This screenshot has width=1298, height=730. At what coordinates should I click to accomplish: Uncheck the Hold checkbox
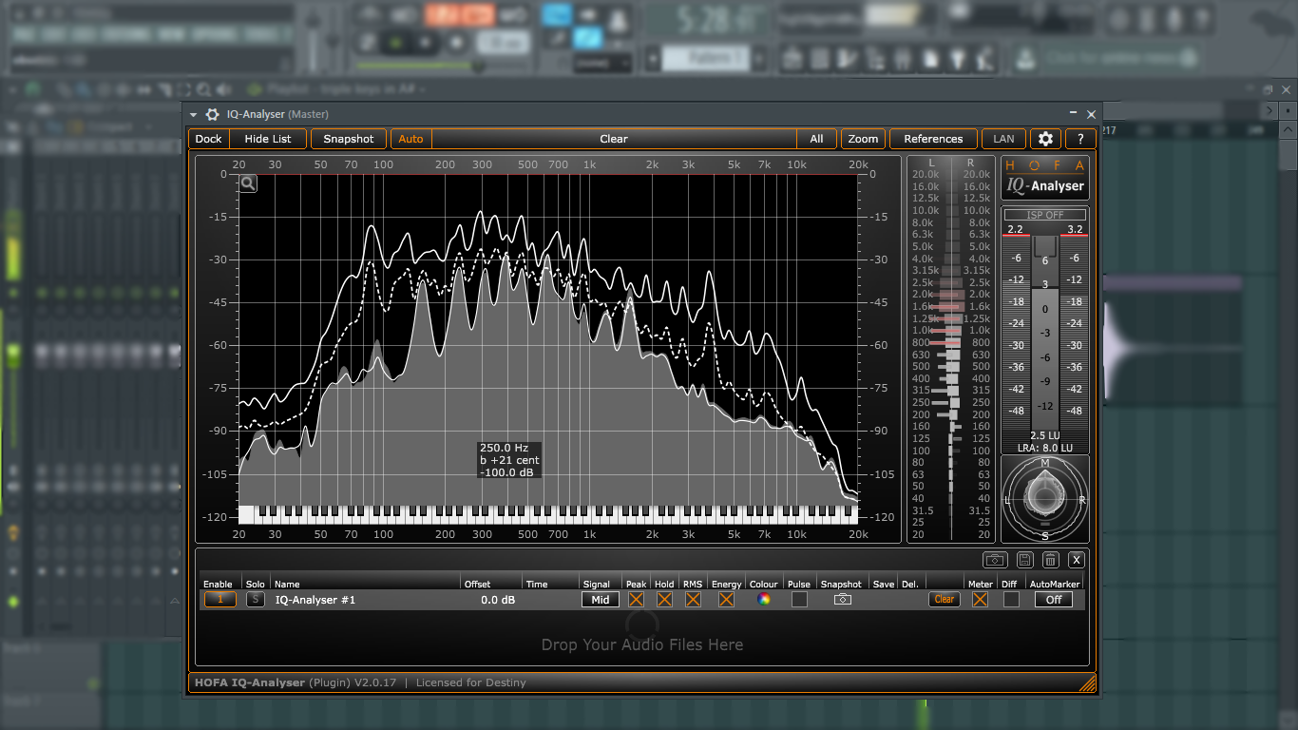pyautogui.click(x=664, y=600)
